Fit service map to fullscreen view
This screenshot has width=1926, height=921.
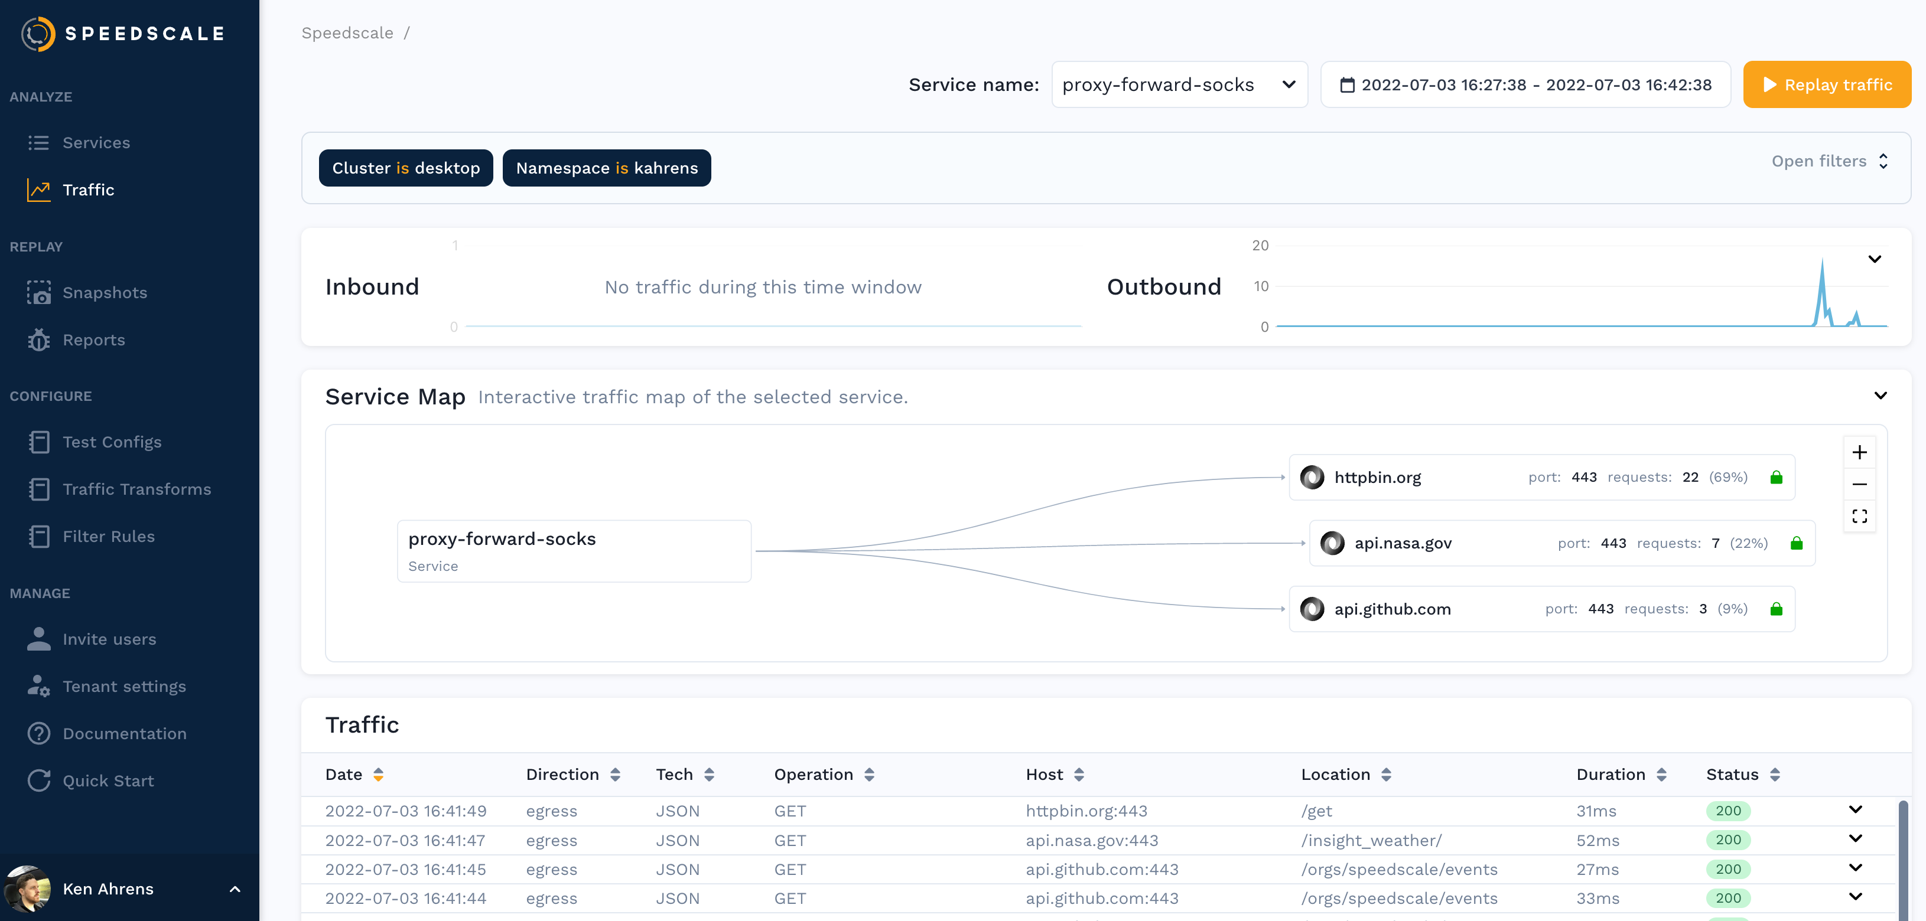1859,516
